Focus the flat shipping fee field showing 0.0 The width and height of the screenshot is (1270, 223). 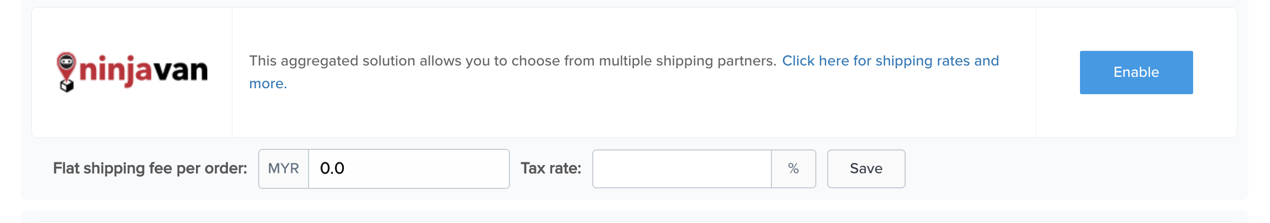[409, 169]
